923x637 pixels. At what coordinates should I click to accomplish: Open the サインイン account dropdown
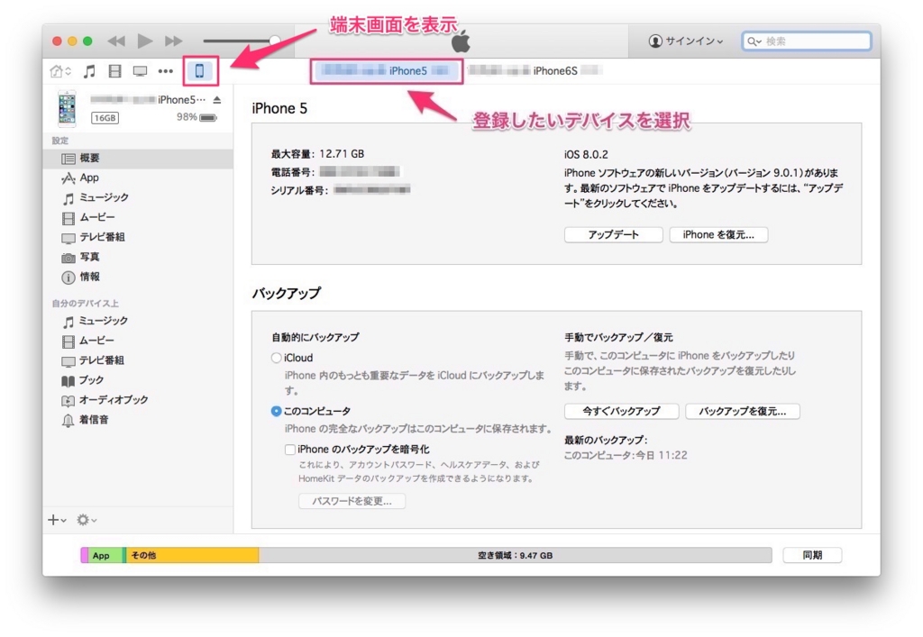click(x=686, y=41)
